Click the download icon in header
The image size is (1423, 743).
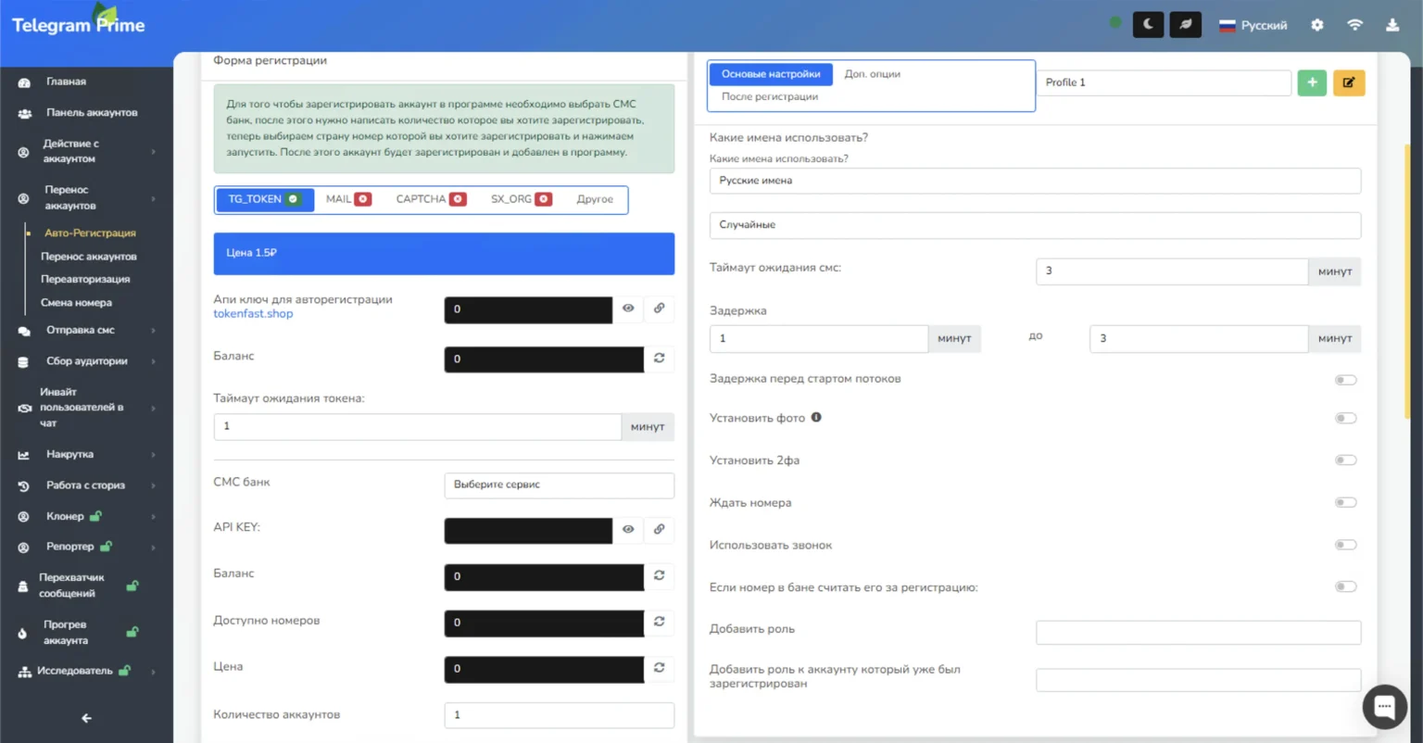coord(1392,25)
